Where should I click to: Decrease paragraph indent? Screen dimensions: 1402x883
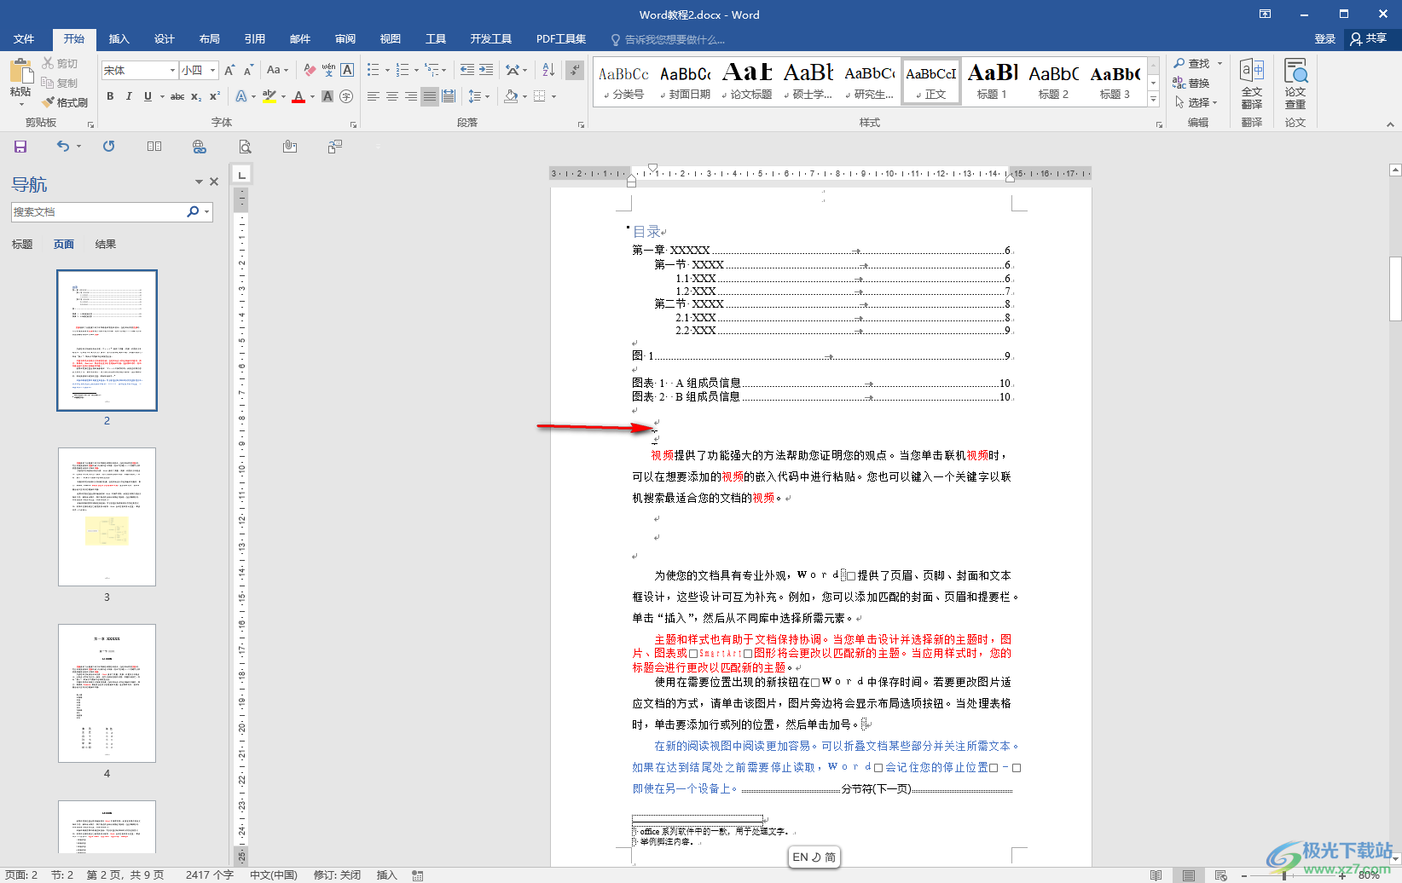(467, 70)
